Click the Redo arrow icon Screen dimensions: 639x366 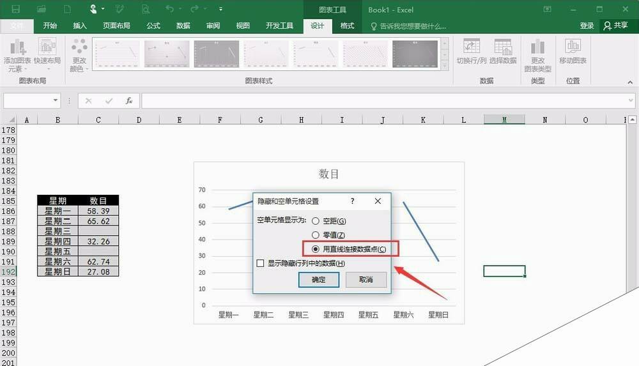tap(194, 8)
